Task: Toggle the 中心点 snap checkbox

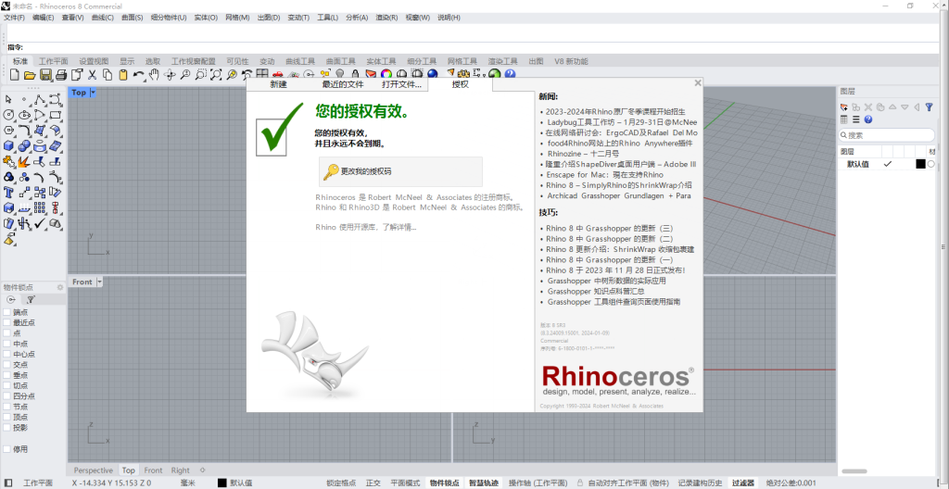Action: [7, 354]
